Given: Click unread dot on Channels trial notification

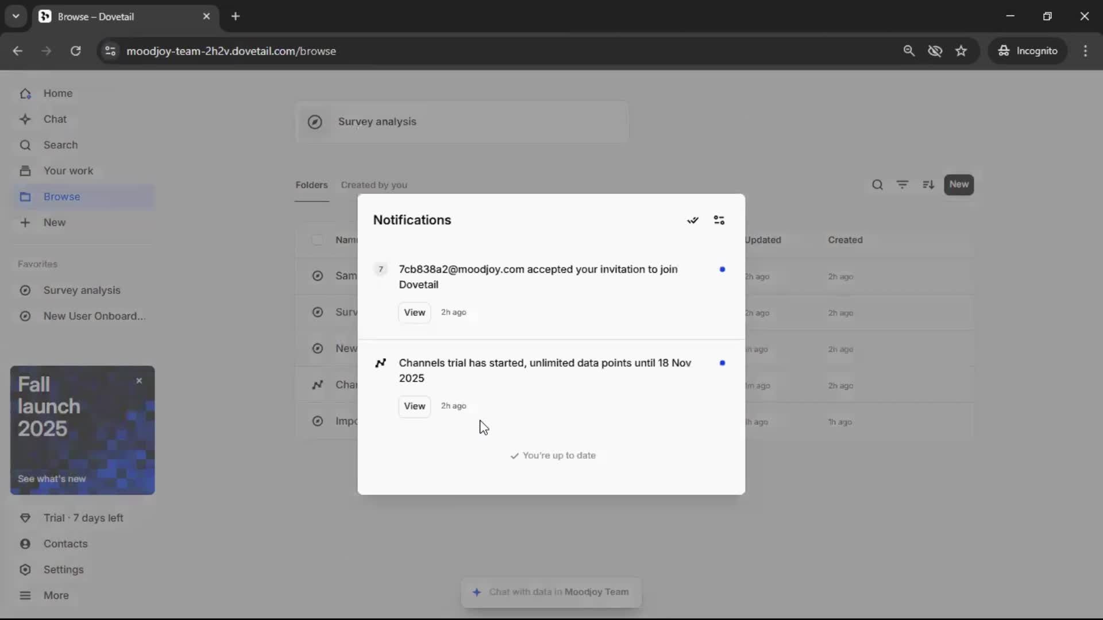Looking at the screenshot, I should click(722, 363).
